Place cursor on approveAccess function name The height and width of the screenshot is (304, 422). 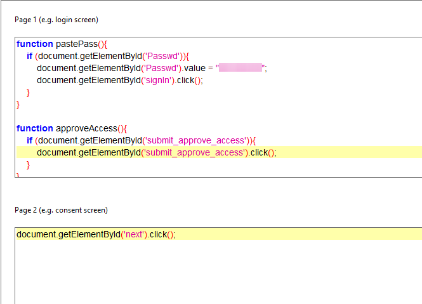pyautogui.click(x=86, y=128)
